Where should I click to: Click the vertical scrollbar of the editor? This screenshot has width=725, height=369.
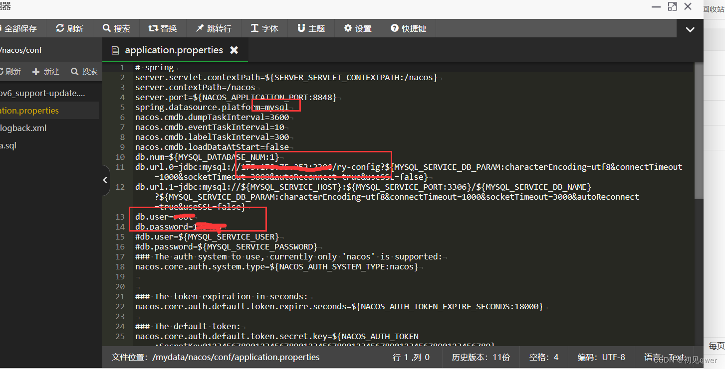tap(698, 131)
